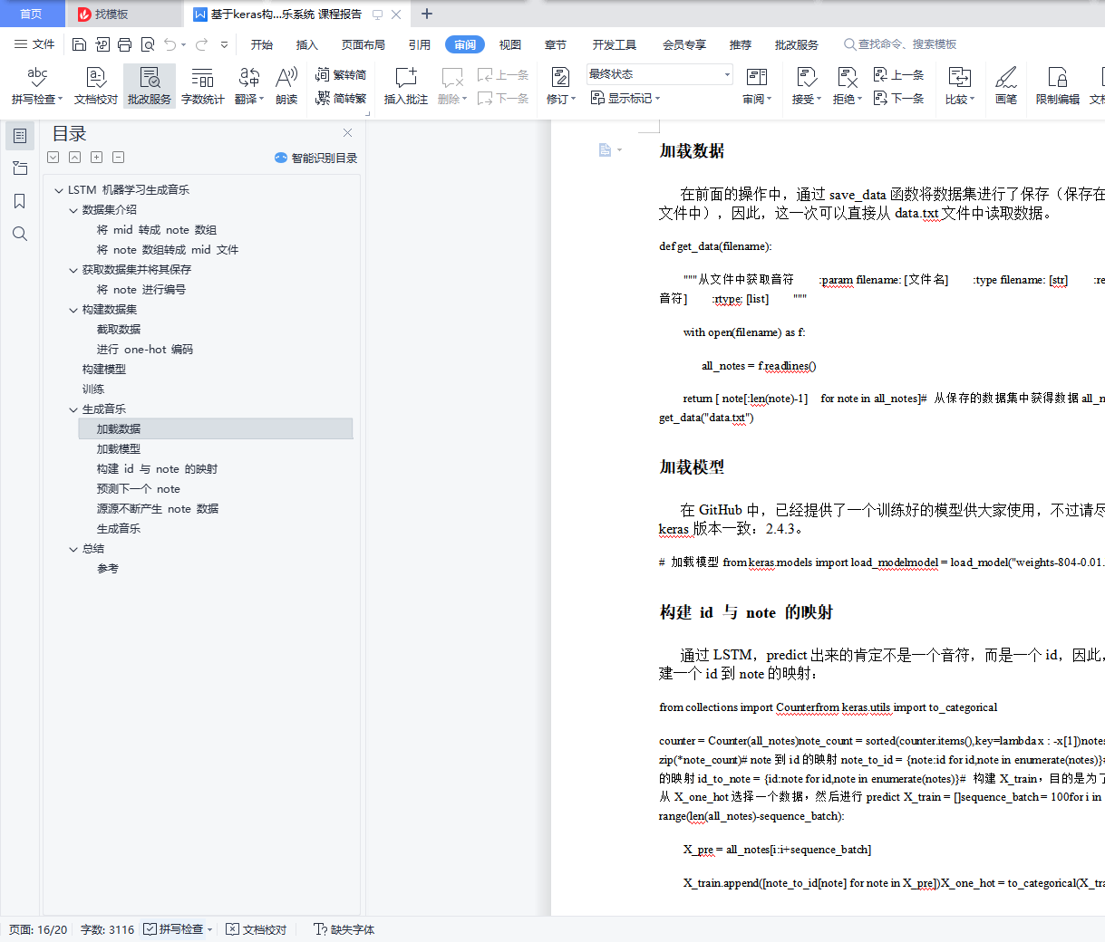Click the save icon in quick toolbar
This screenshot has height=942, width=1105.
pos(79,44)
